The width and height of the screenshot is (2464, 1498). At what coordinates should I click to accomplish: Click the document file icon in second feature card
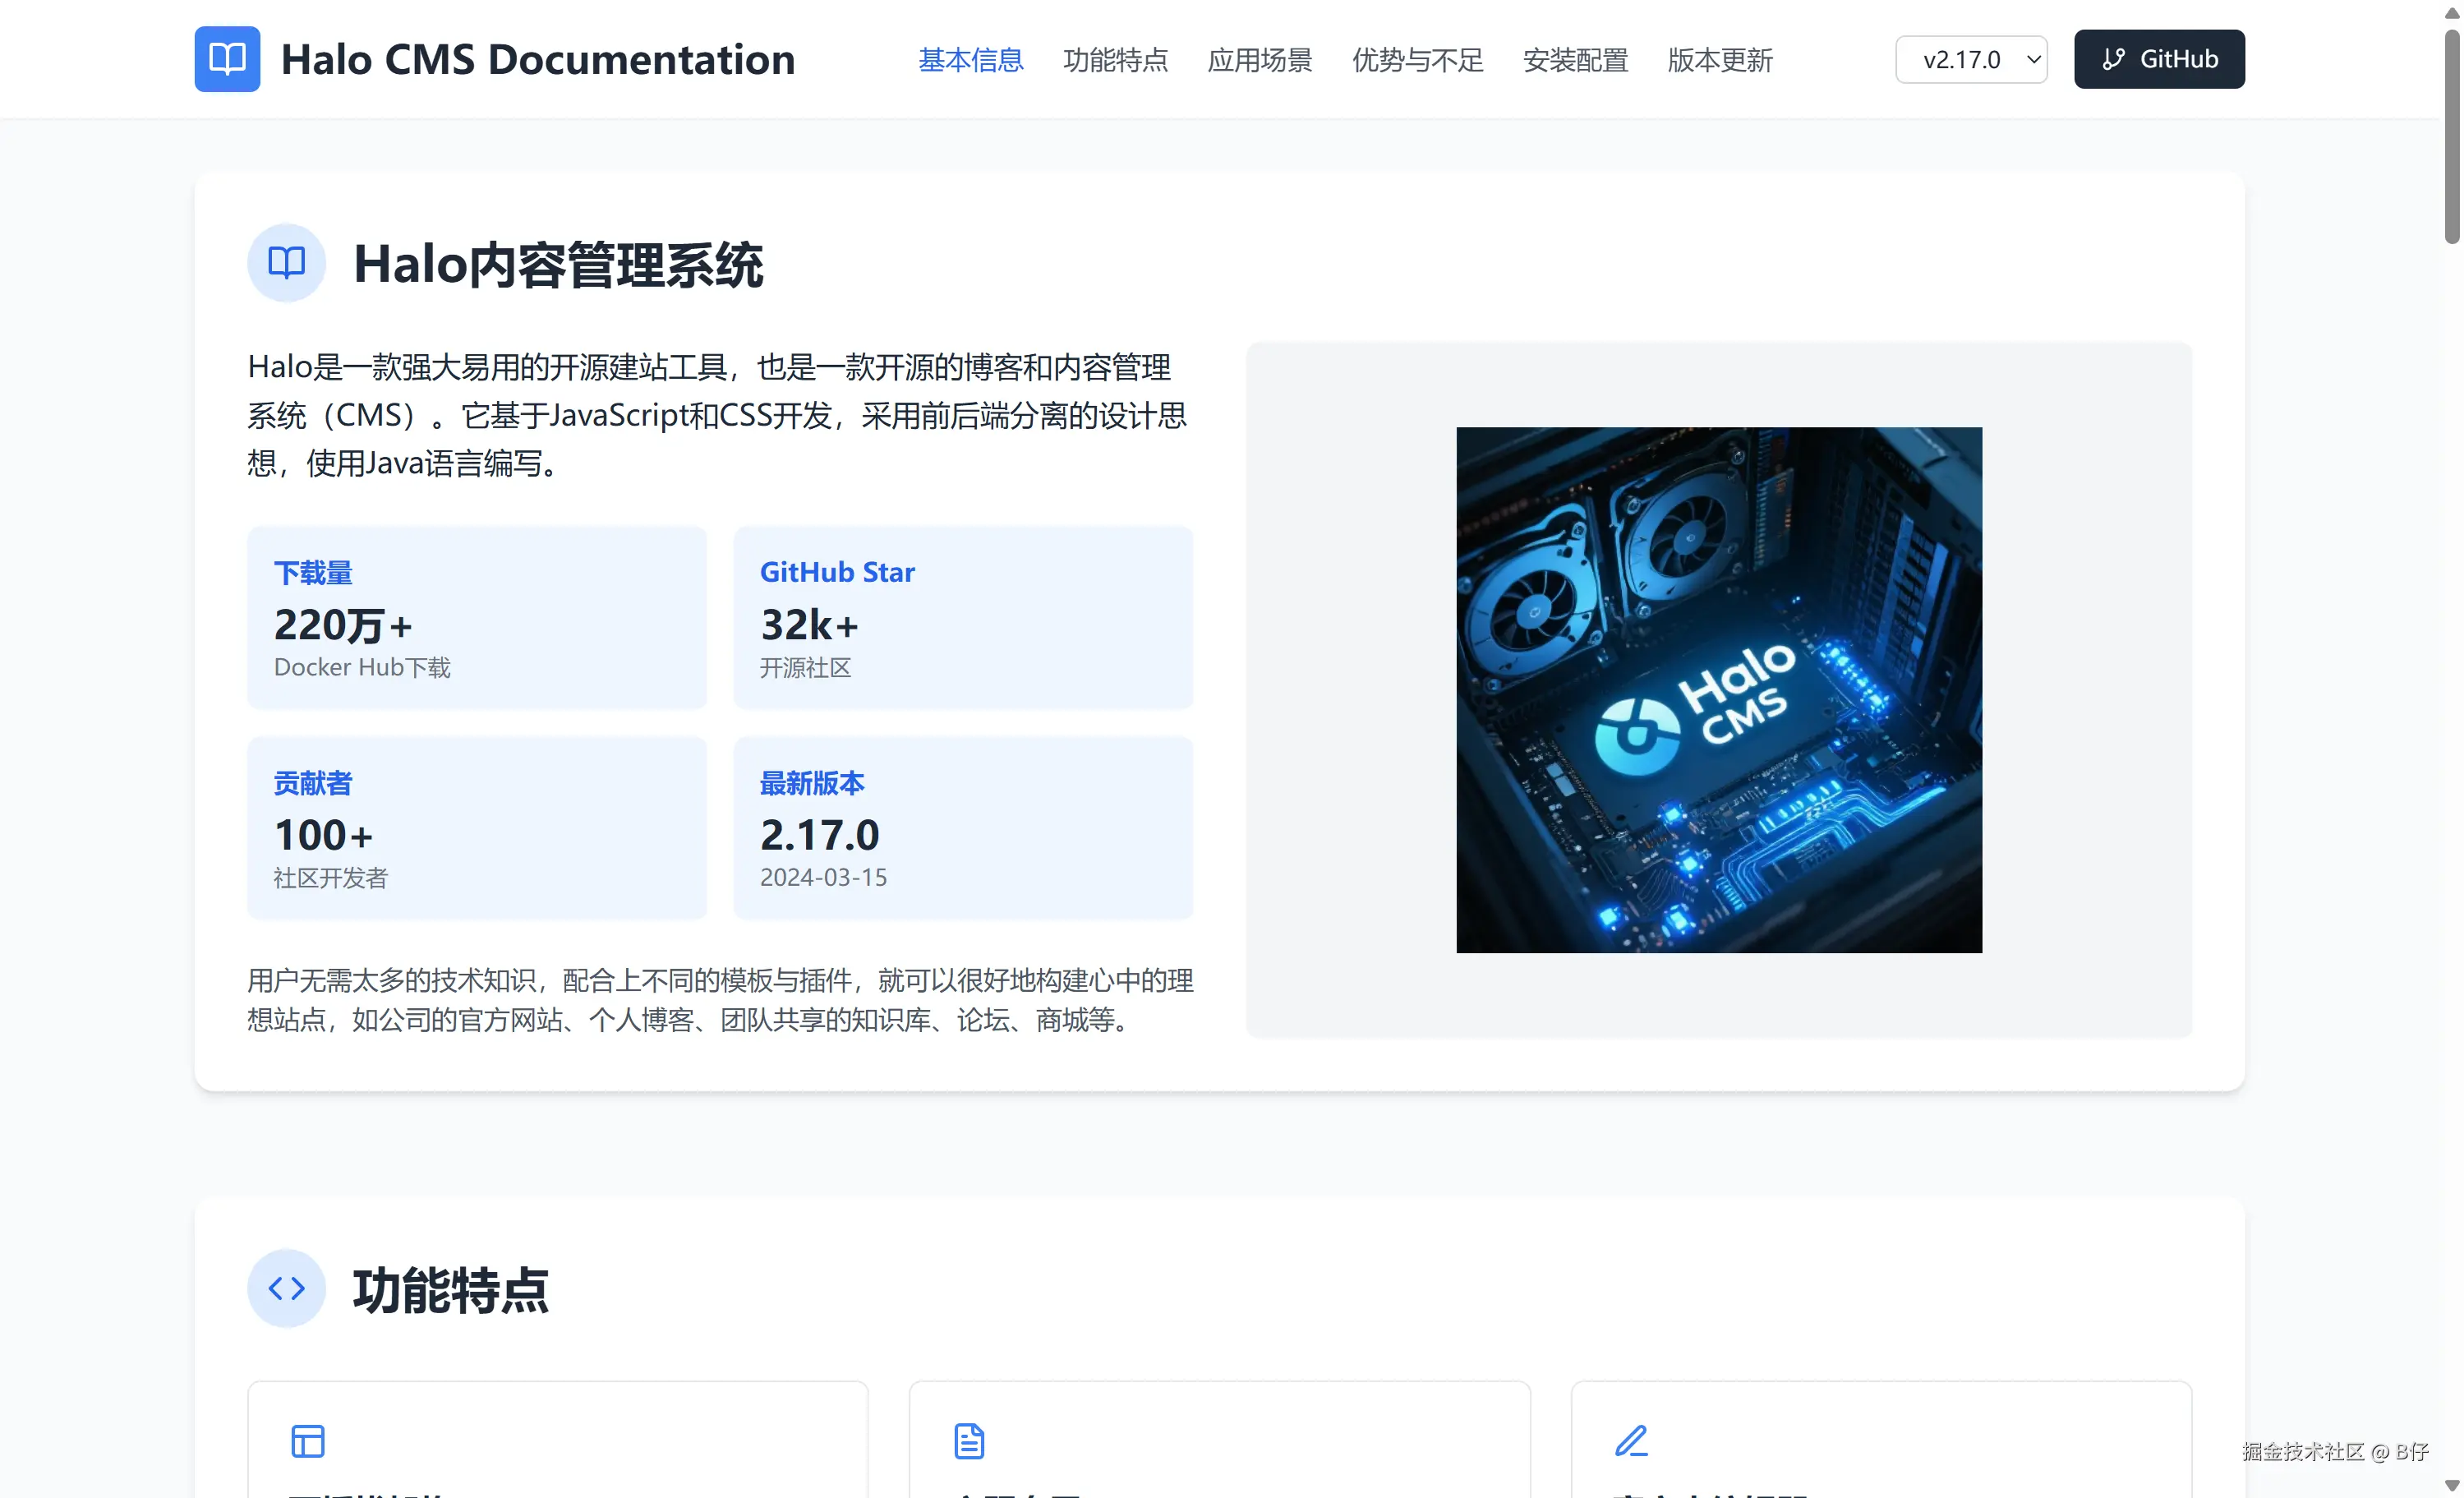pos(969,1441)
